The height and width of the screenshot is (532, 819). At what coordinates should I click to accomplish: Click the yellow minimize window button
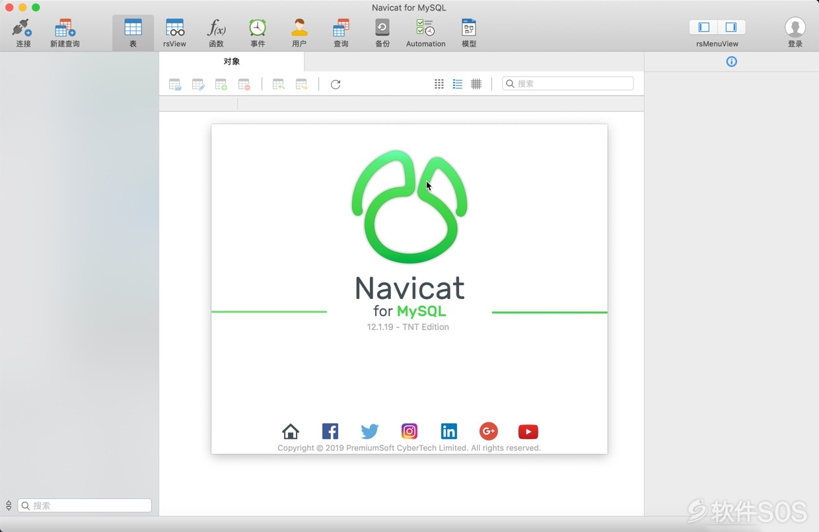tap(22, 7)
